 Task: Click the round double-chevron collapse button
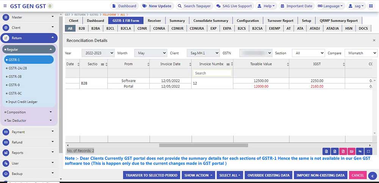pos(373,175)
